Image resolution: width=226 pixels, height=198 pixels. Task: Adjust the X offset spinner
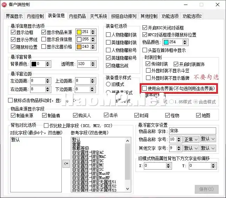pyautogui.click(x=168, y=166)
